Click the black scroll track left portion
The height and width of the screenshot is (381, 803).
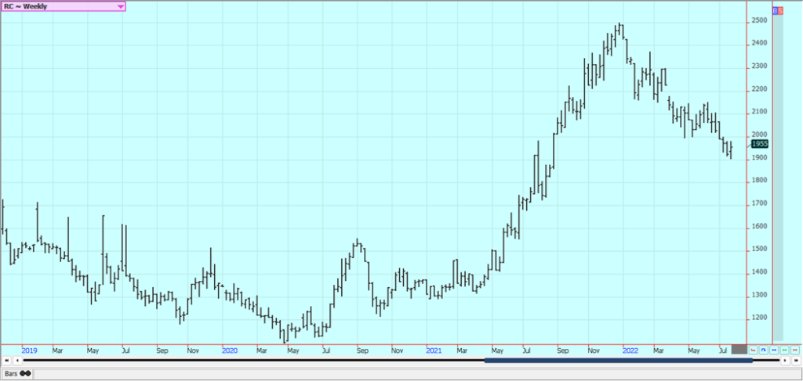click(x=253, y=361)
